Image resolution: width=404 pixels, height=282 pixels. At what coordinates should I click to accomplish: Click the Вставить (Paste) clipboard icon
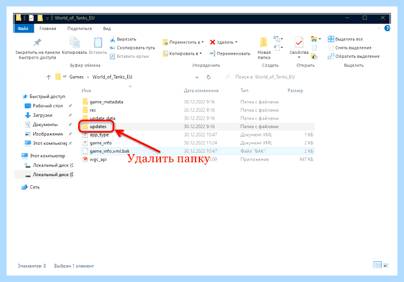[98, 42]
